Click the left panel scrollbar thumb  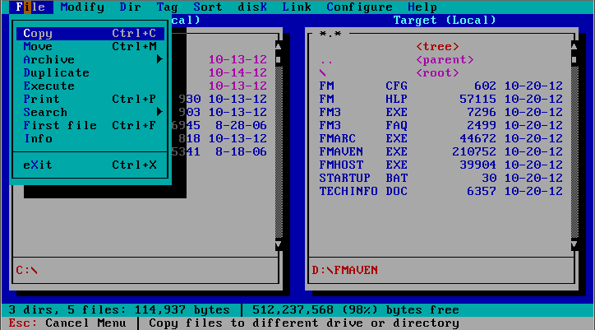(x=279, y=60)
